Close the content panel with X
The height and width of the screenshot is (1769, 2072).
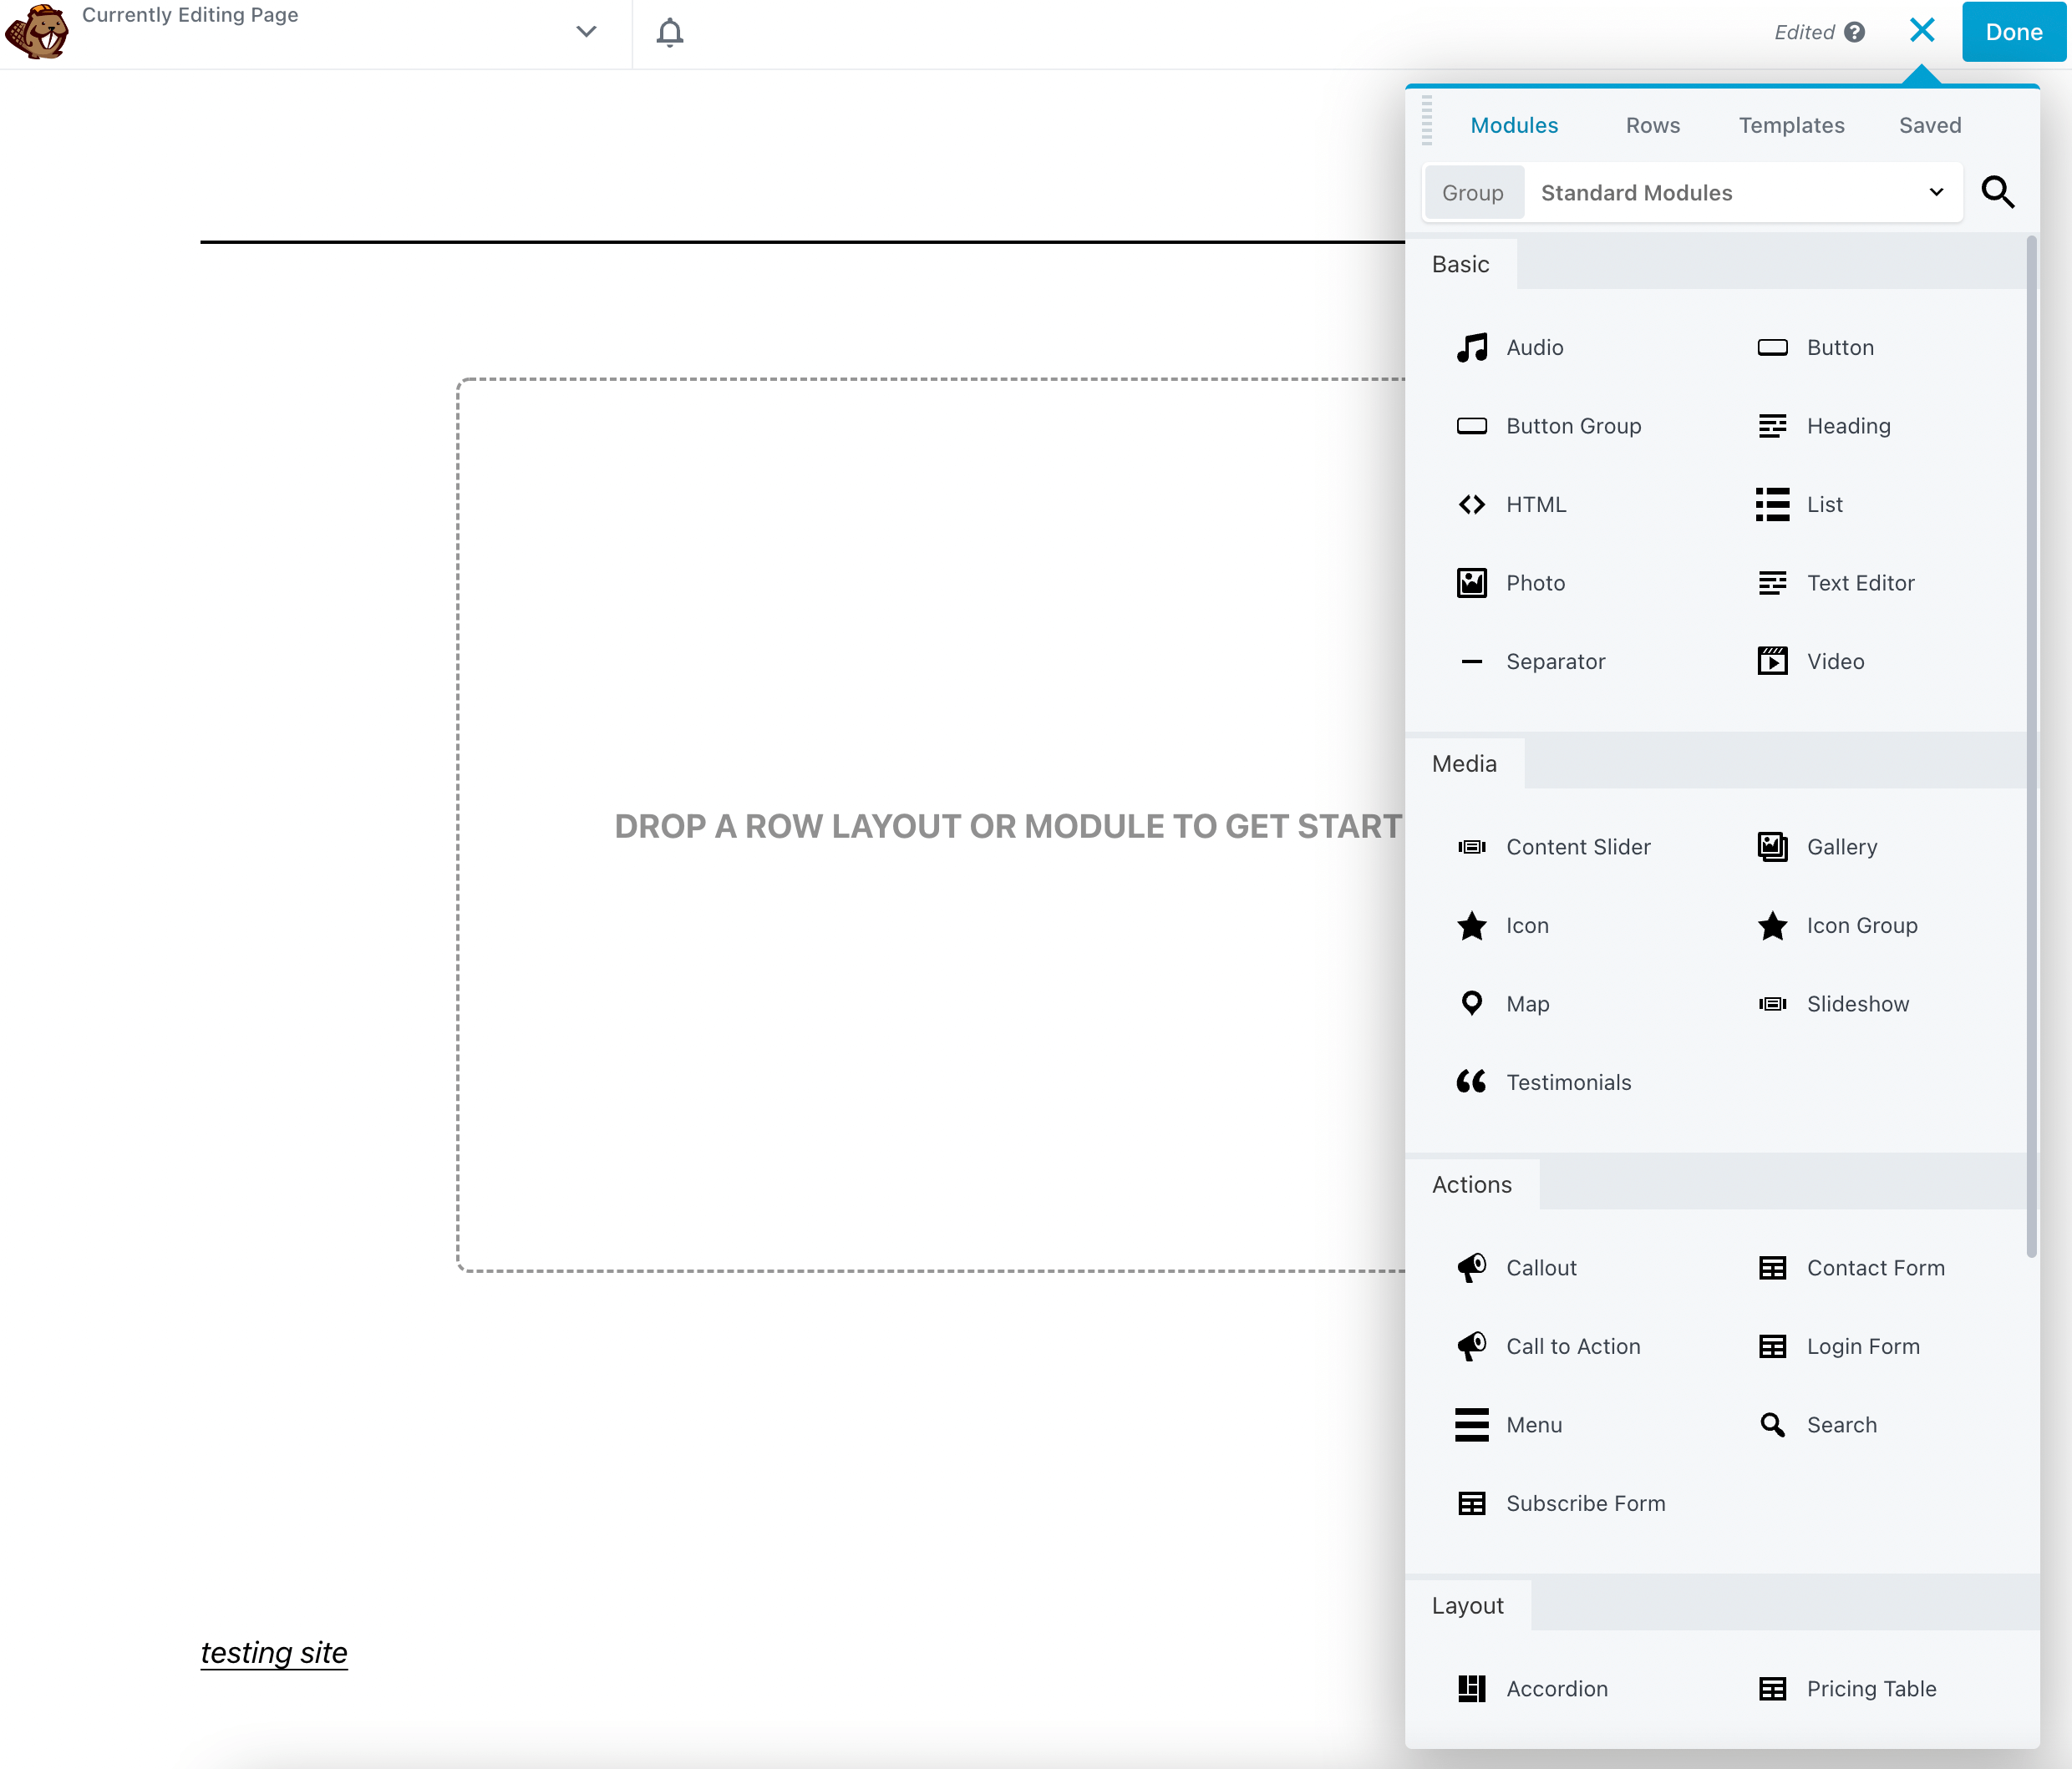pyautogui.click(x=1921, y=31)
